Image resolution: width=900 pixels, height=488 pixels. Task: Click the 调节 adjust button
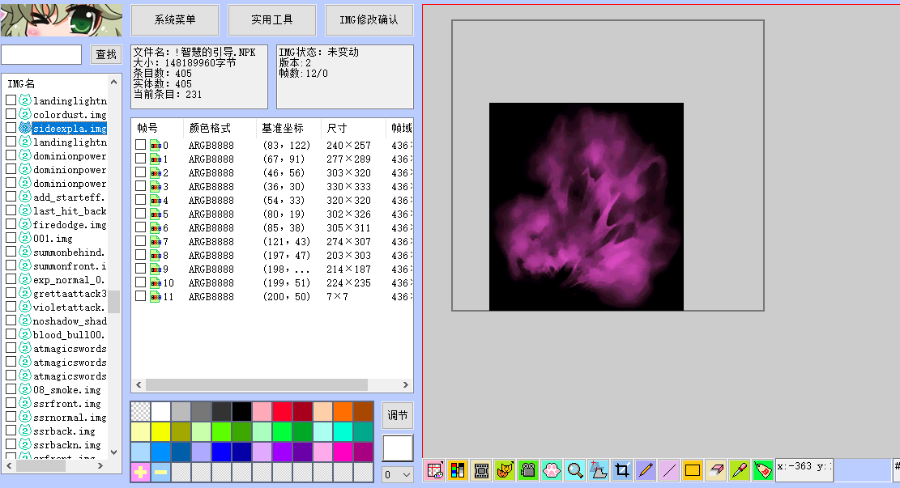click(397, 414)
